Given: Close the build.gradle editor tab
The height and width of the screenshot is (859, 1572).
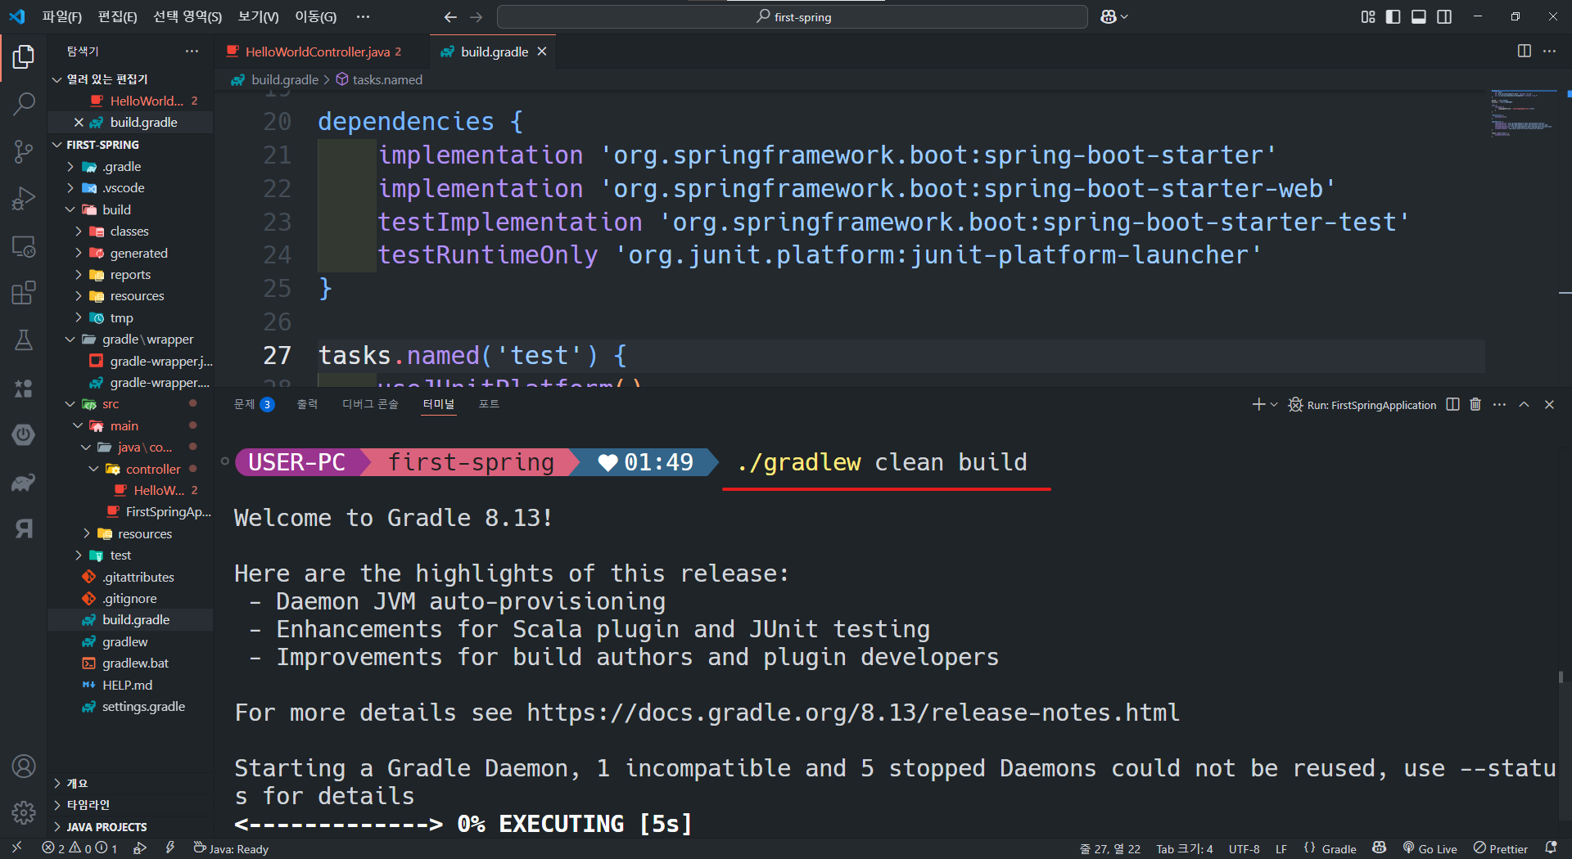Looking at the screenshot, I should (x=542, y=52).
